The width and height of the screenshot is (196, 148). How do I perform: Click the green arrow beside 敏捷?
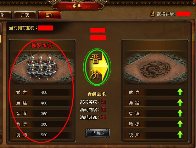(180, 124)
